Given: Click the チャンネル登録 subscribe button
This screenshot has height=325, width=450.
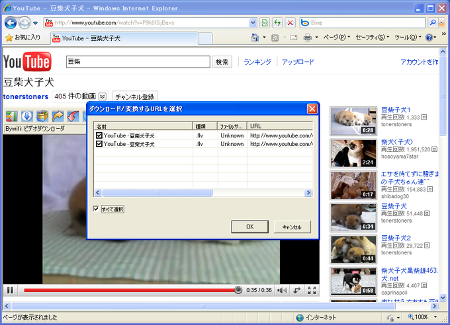Looking at the screenshot, I should click(135, 97).
